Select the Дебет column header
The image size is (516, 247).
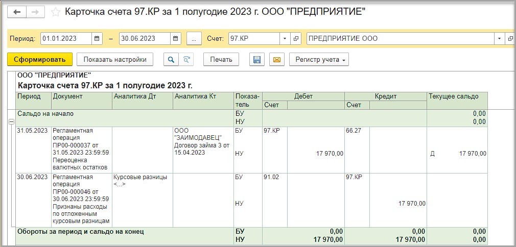303,96
